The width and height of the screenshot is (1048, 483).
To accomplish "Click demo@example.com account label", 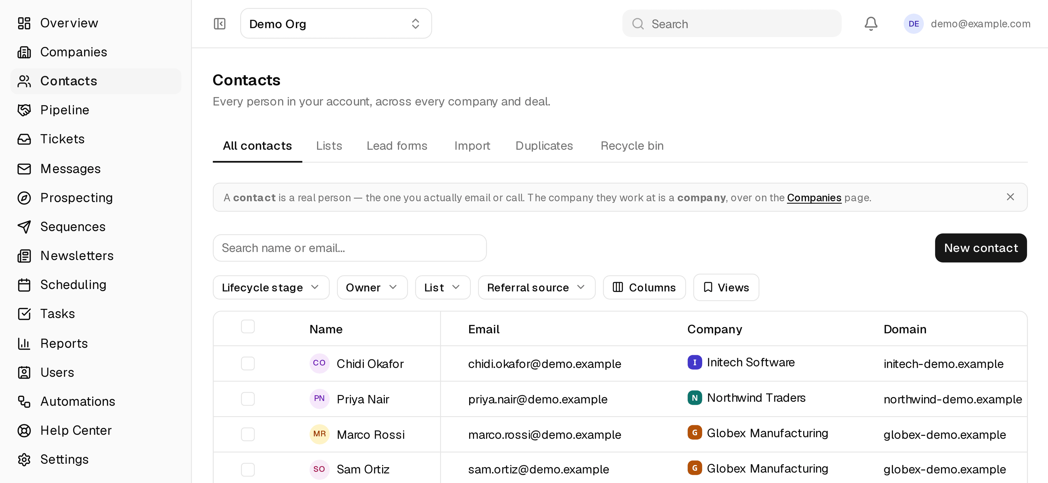I will (x=981, y=24).
